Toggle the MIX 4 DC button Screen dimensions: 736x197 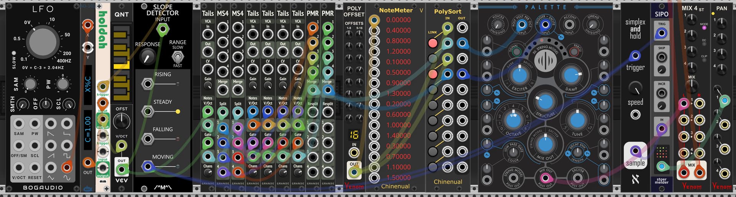(x=704, y=44)
